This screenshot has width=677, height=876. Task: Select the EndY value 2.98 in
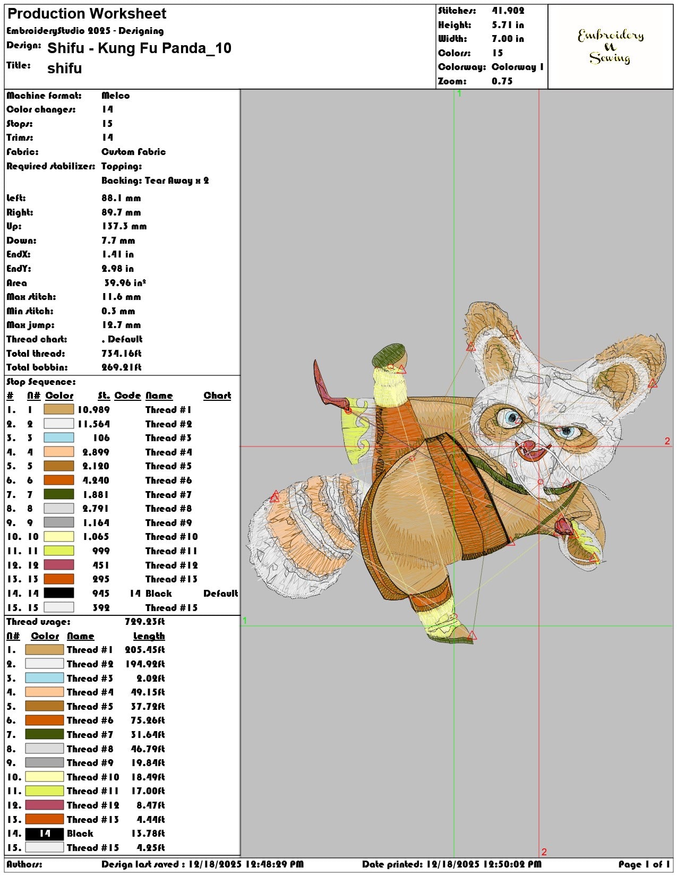coord(117,269)
